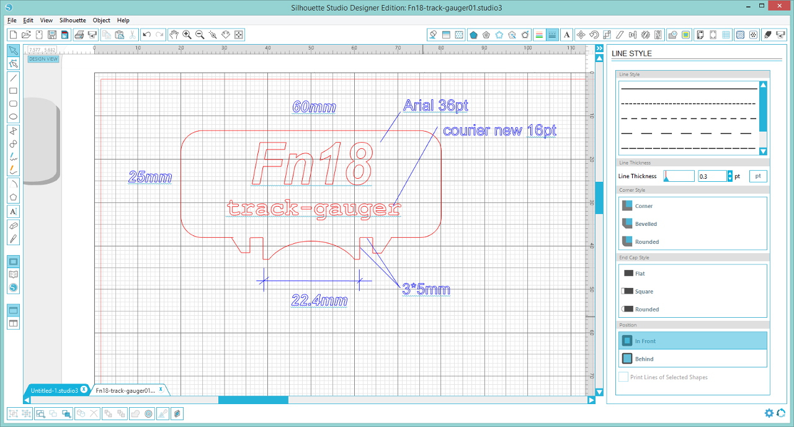Enable Print Lines of Selected Shapes
The width and height of the screenshot is (794, 427).
pyautogui.click(x=623, y=377)
